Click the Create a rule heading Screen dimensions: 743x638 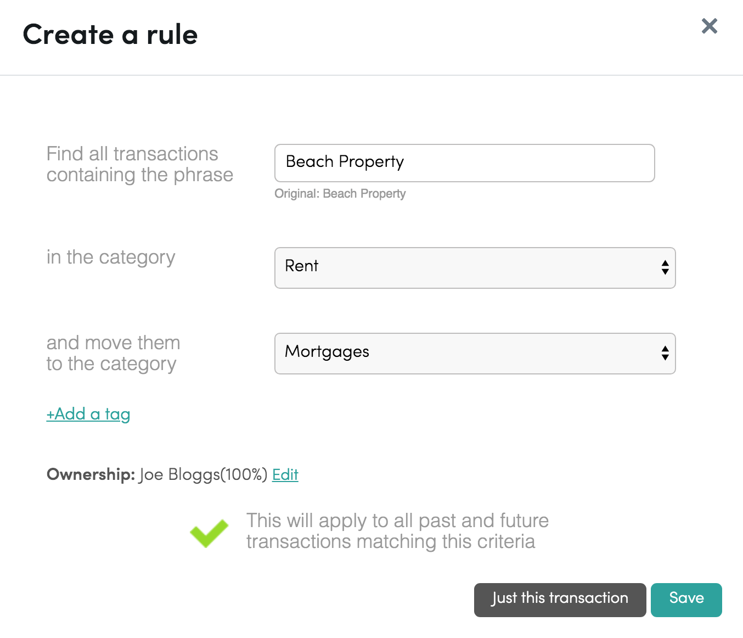[x=110, y=35]
